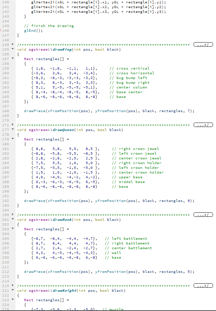216x311 pixels.
Task: Open the folded ellipsis badge above drawRook
Action: [x=203, y=215]
